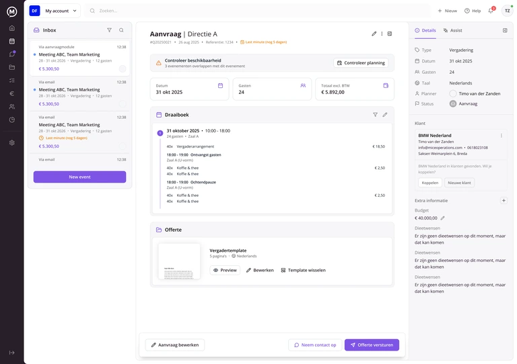Screen dimensions: 517x364
Task: Click the Nieuw menu item
Action: (x=447, y=11)
